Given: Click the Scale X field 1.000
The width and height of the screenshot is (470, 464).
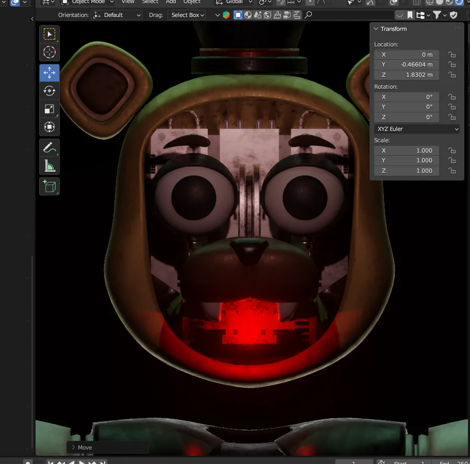Looking at the screenshot, I should point(406,150).
